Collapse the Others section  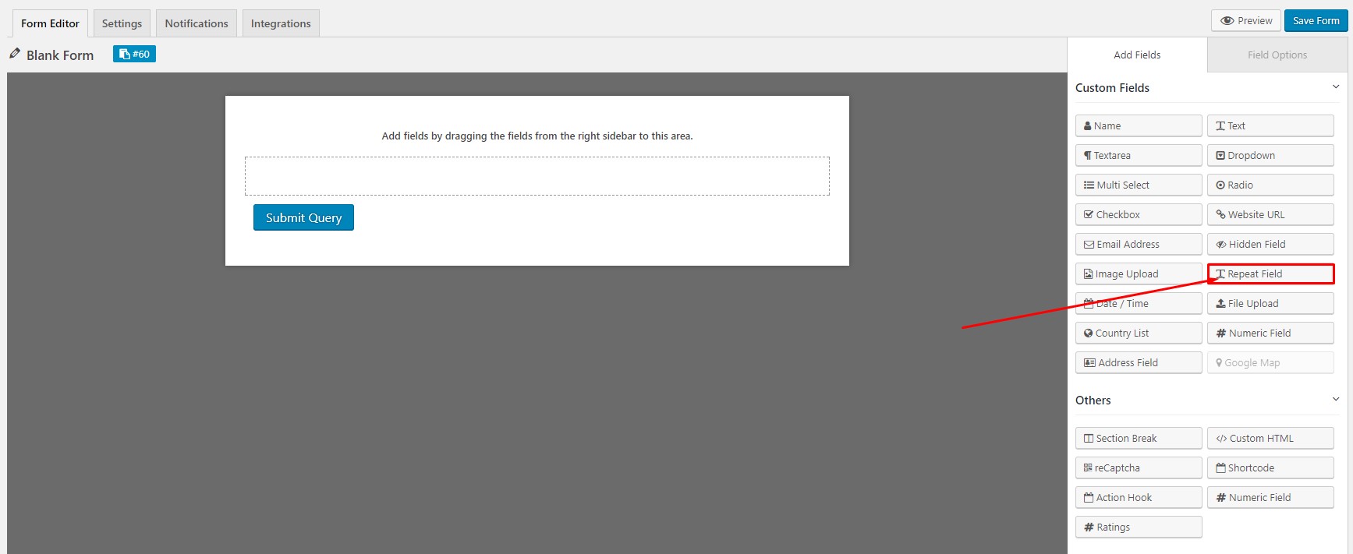tap(1335, 400)
